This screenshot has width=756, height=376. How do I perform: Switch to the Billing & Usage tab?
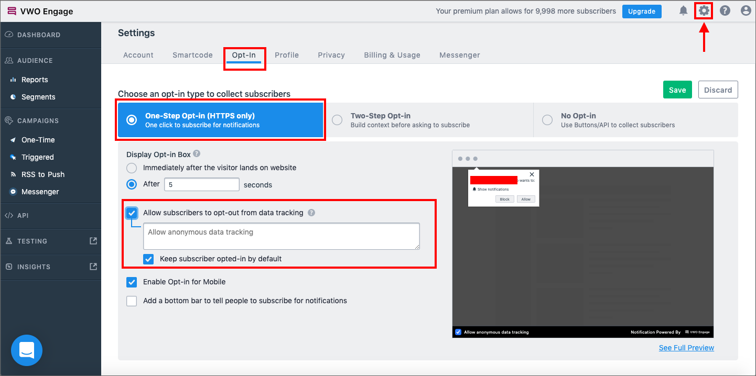pos(392,55)
